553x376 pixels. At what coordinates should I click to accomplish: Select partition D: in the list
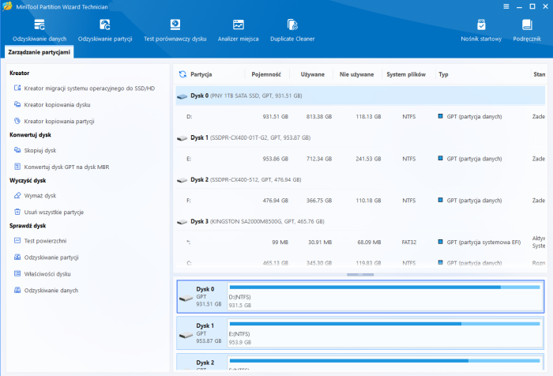click(x=360, y=117)
